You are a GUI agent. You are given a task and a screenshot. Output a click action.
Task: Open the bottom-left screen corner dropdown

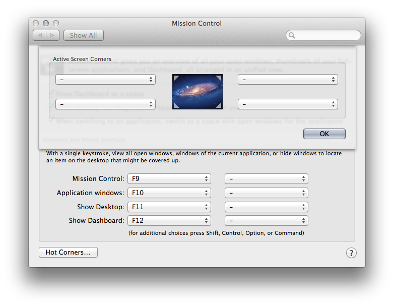pyautogui.click(x=105, y=104)
